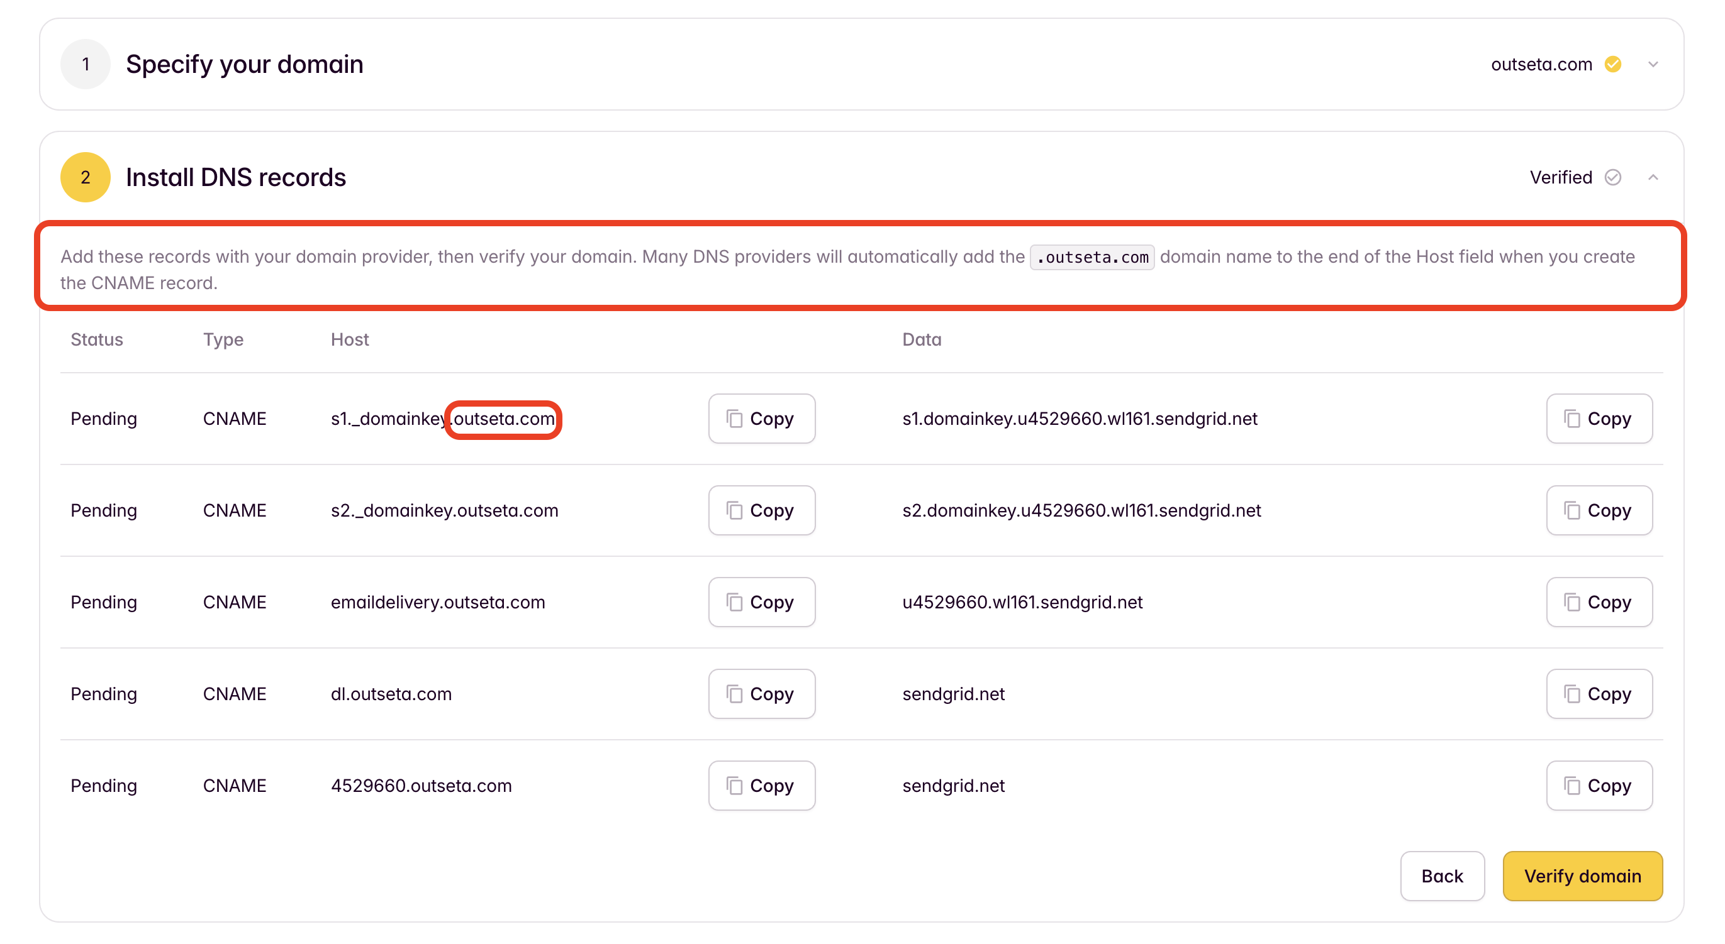Click the step 1 number badge
This screenshot has width=1725, height=944.
coord(85,64)
